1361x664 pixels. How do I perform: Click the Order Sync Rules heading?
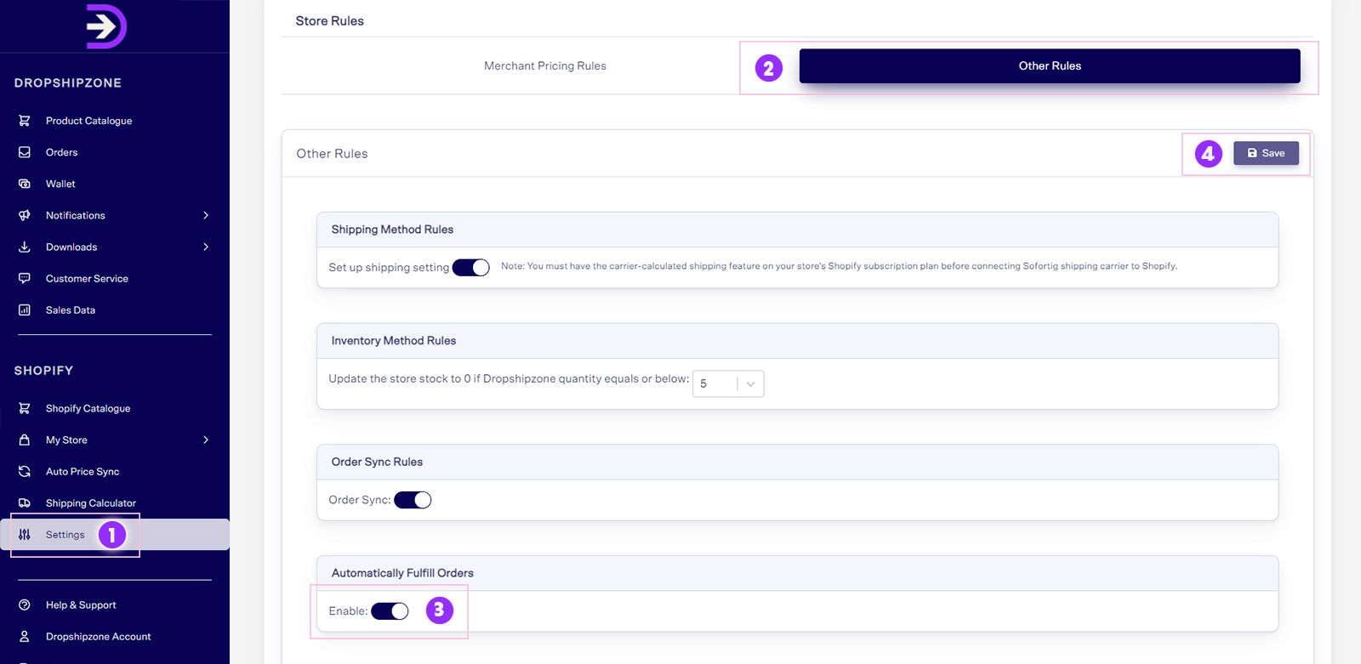click(x=377, y=463)
